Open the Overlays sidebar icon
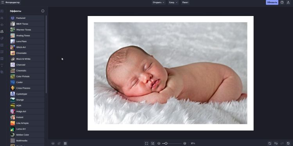This screenshot has height=146, width=293. click(x=2, y=59)
